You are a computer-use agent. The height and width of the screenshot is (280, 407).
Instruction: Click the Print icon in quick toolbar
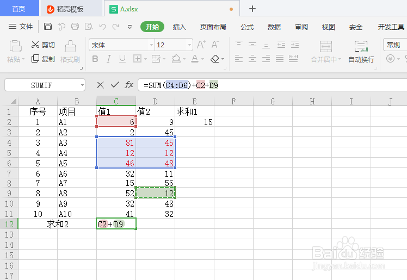75,27
